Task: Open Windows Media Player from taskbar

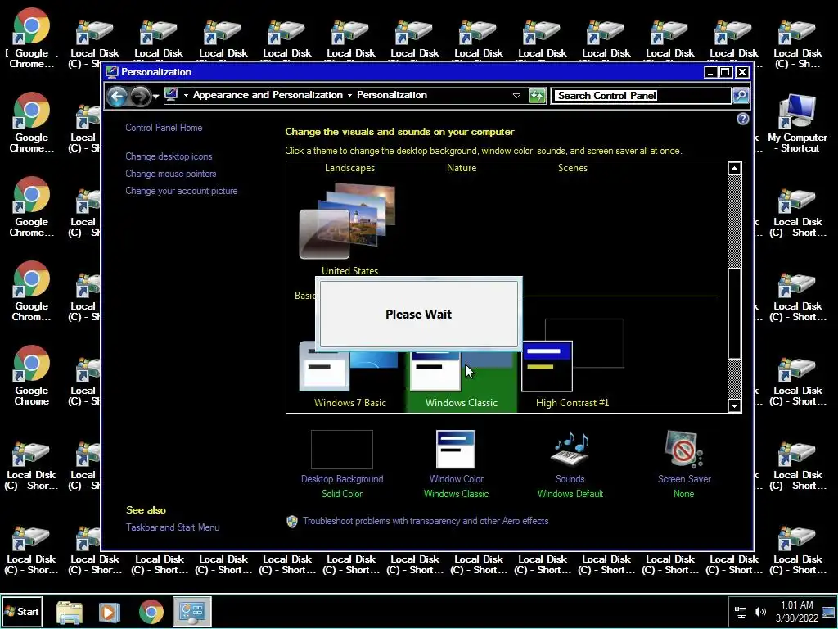Action: coord(109,612)
